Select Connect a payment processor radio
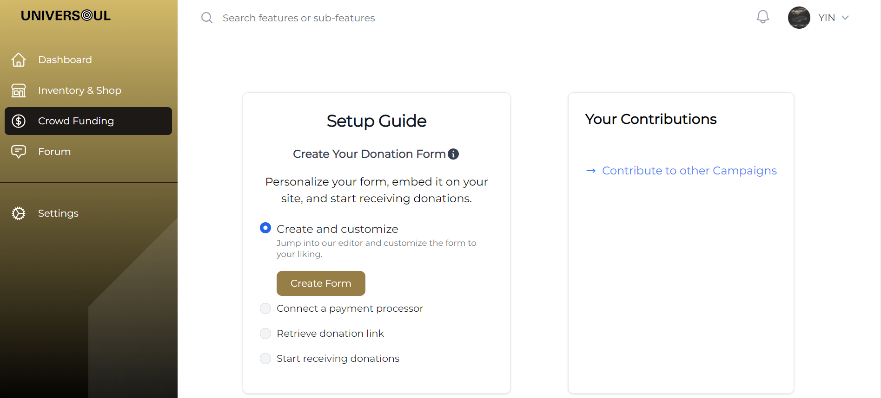881x398 pixels. (x=265, y=308)
